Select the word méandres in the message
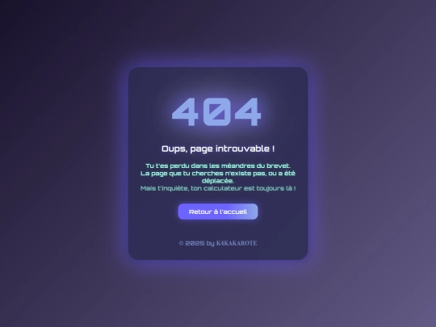Screen dimensions: 436x327 (237, 166)
